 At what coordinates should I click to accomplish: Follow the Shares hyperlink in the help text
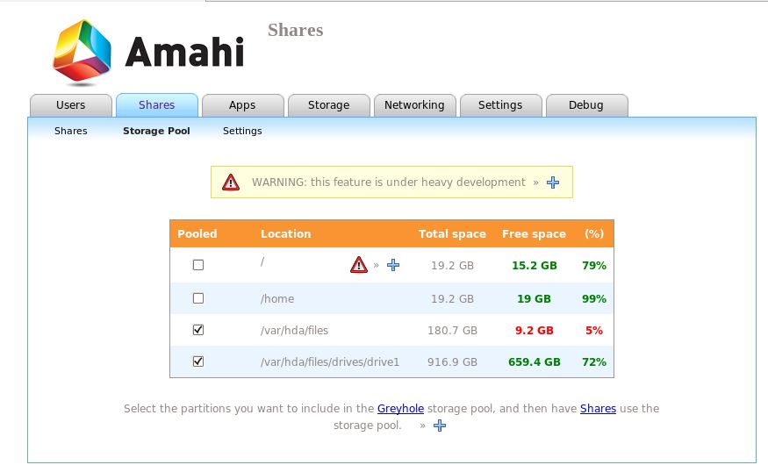[x=598, y=408]
